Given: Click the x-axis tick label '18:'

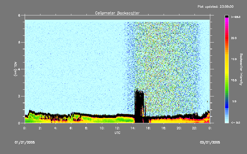Looking at the screenshot, I should tap(164, 128).
